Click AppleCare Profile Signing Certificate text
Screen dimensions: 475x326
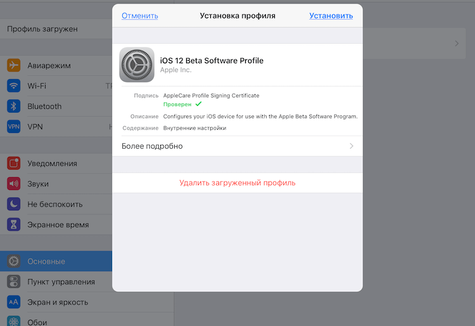(x=211, y=96)
